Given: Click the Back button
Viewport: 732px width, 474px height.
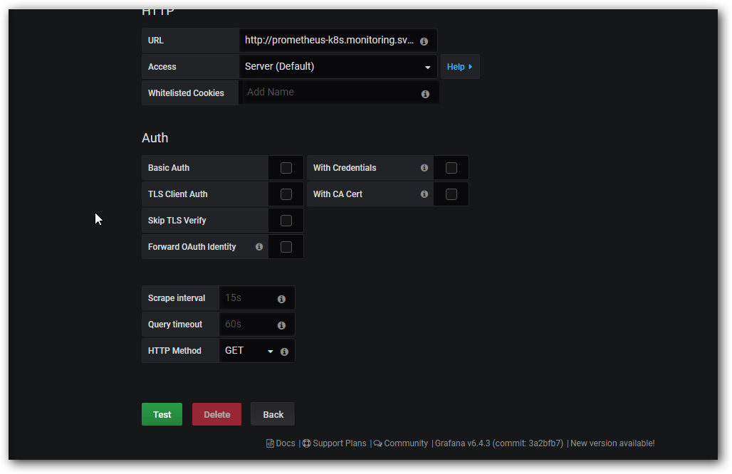Looking at the screenshot, I should 273,414.
